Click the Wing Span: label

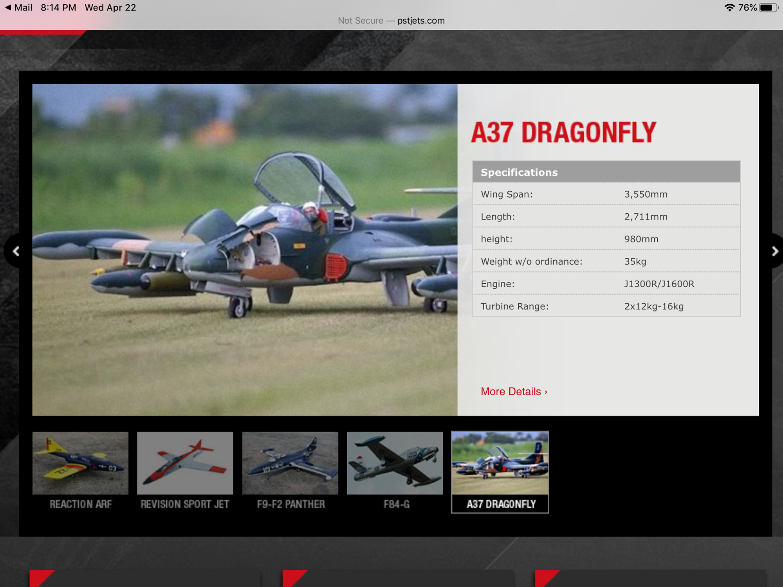coord(507,194)
